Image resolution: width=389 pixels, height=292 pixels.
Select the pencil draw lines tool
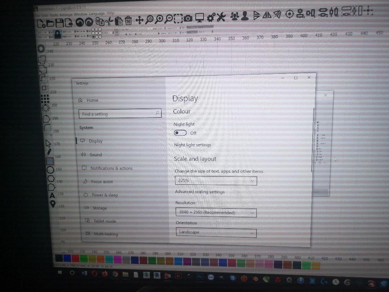coord(49,152)
